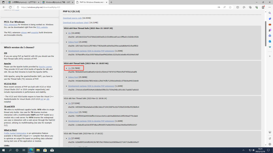Focus Microsoft Edge icon on taskbar

[31, 150]
